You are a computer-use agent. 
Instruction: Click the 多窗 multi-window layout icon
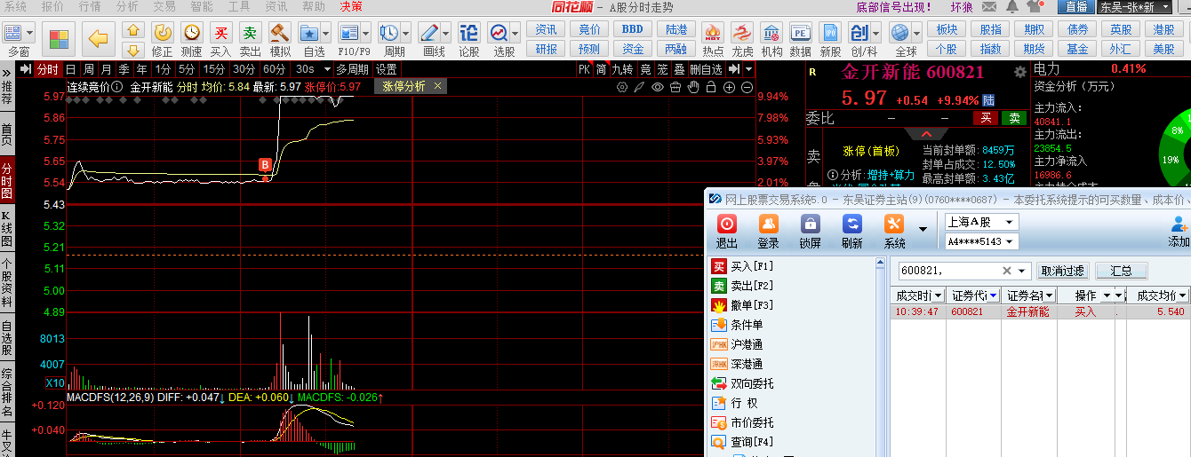pyautogui.click(x=15, y=35)
